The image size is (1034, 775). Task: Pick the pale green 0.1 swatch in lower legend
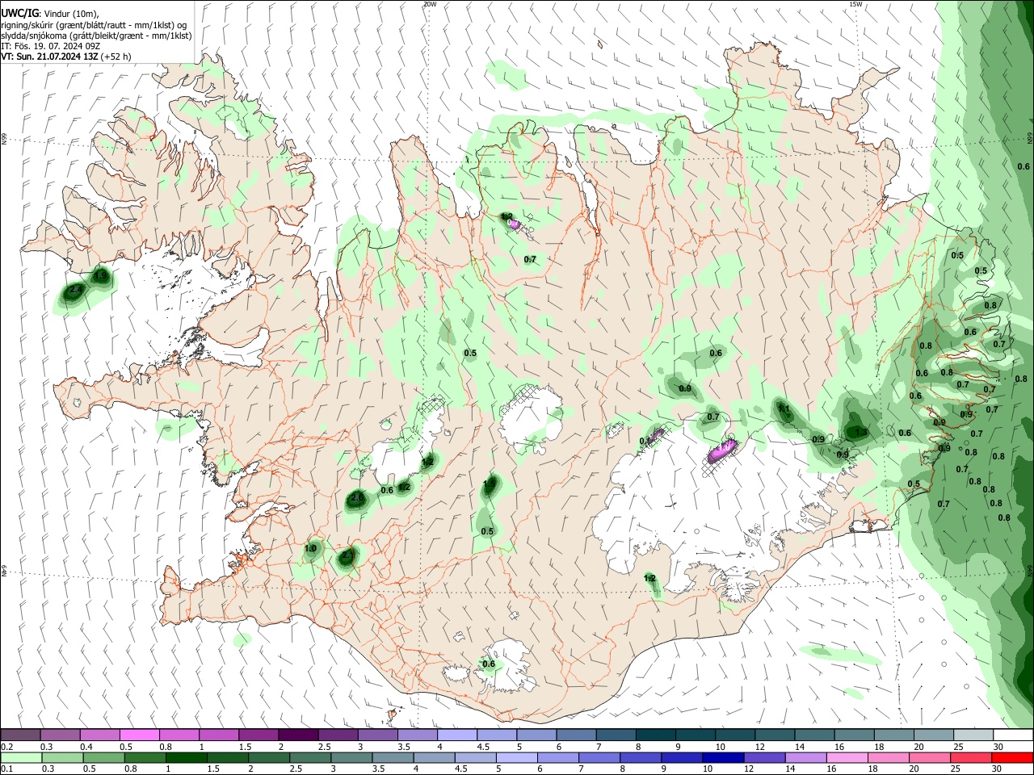(21, 758)
